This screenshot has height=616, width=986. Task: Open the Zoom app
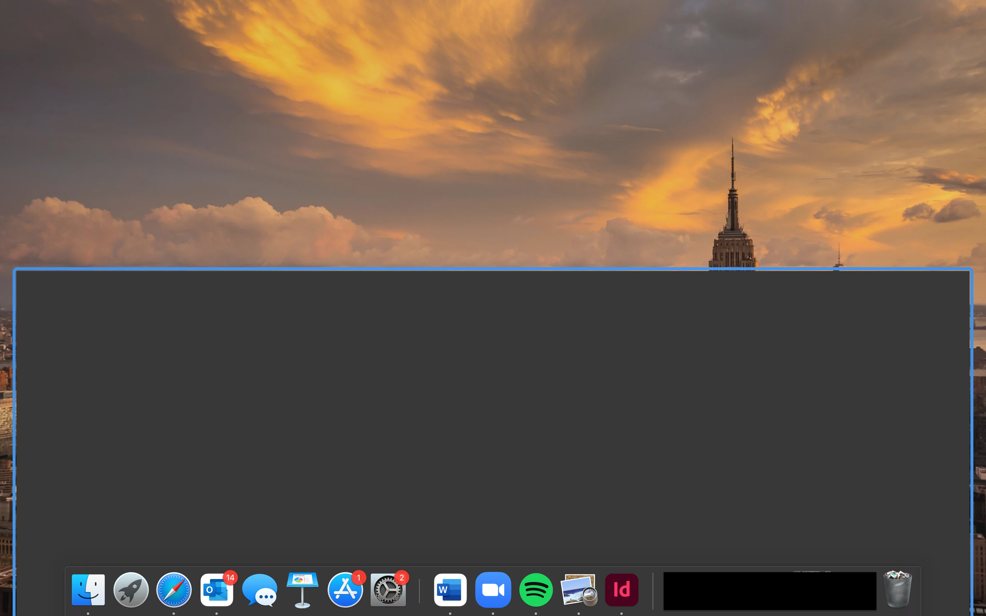click(x=493, y=590)
